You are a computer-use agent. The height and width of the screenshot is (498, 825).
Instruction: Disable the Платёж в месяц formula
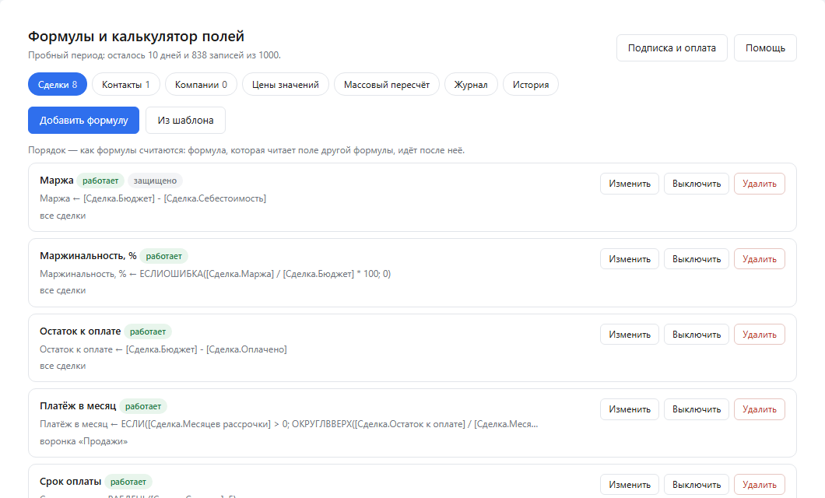coord(697,409)
